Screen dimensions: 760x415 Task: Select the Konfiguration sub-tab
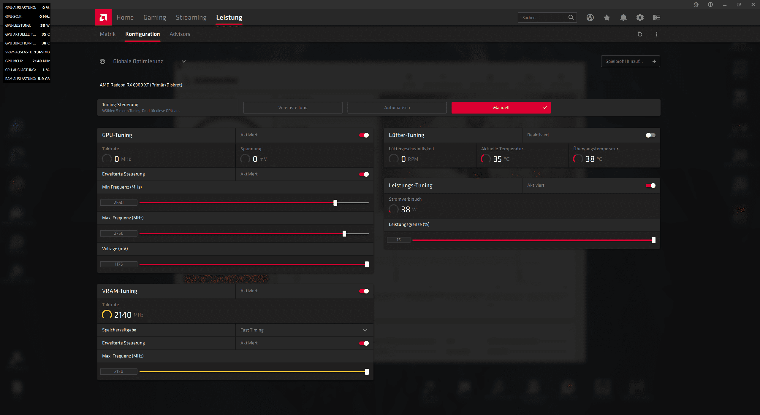pos(142,34)
